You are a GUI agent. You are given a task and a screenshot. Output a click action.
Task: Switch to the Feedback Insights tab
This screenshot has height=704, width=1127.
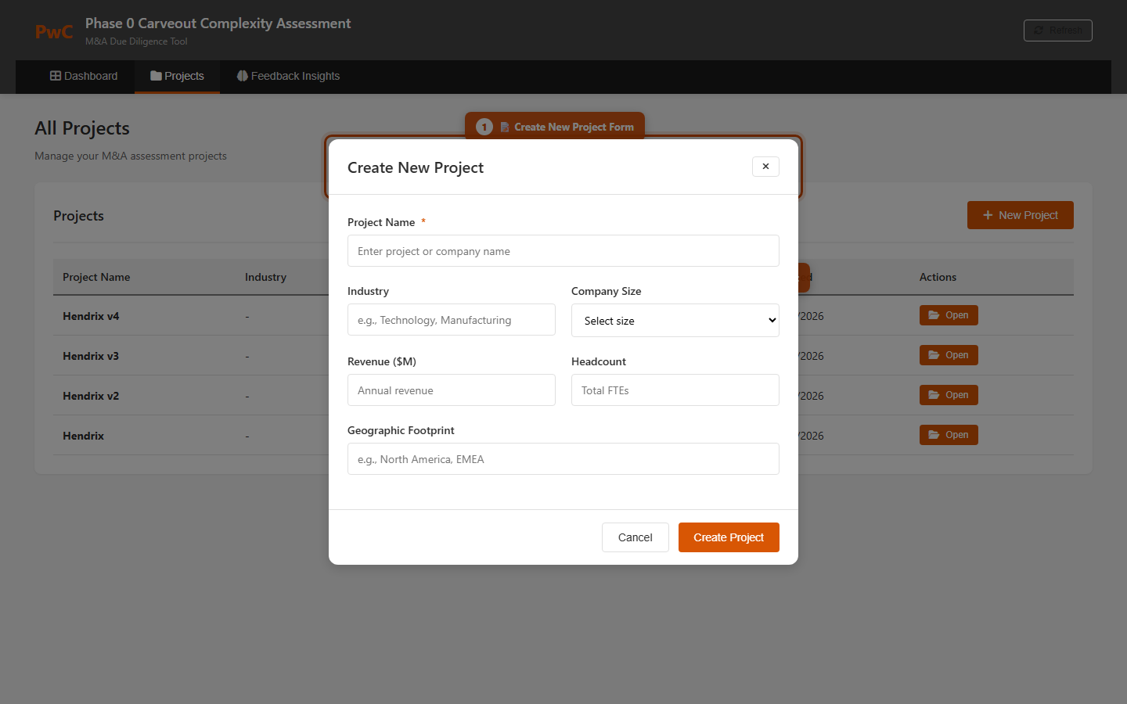pyautogui.click(x=287, y=76)
